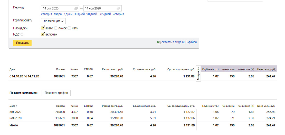This screenshot has width=285, height=135.
Task: Toggle the всего checkbox
Action: pyautogui.click(x=43, y=28)
